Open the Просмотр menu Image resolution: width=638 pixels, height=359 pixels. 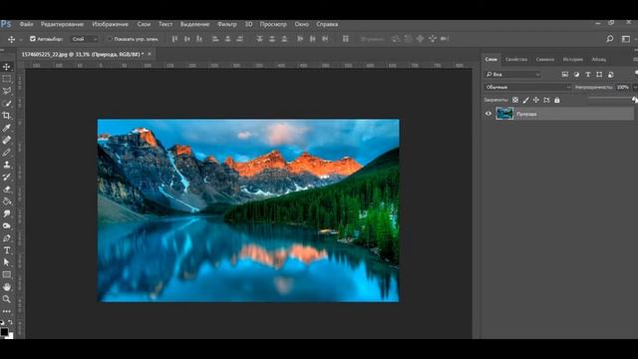273,24
